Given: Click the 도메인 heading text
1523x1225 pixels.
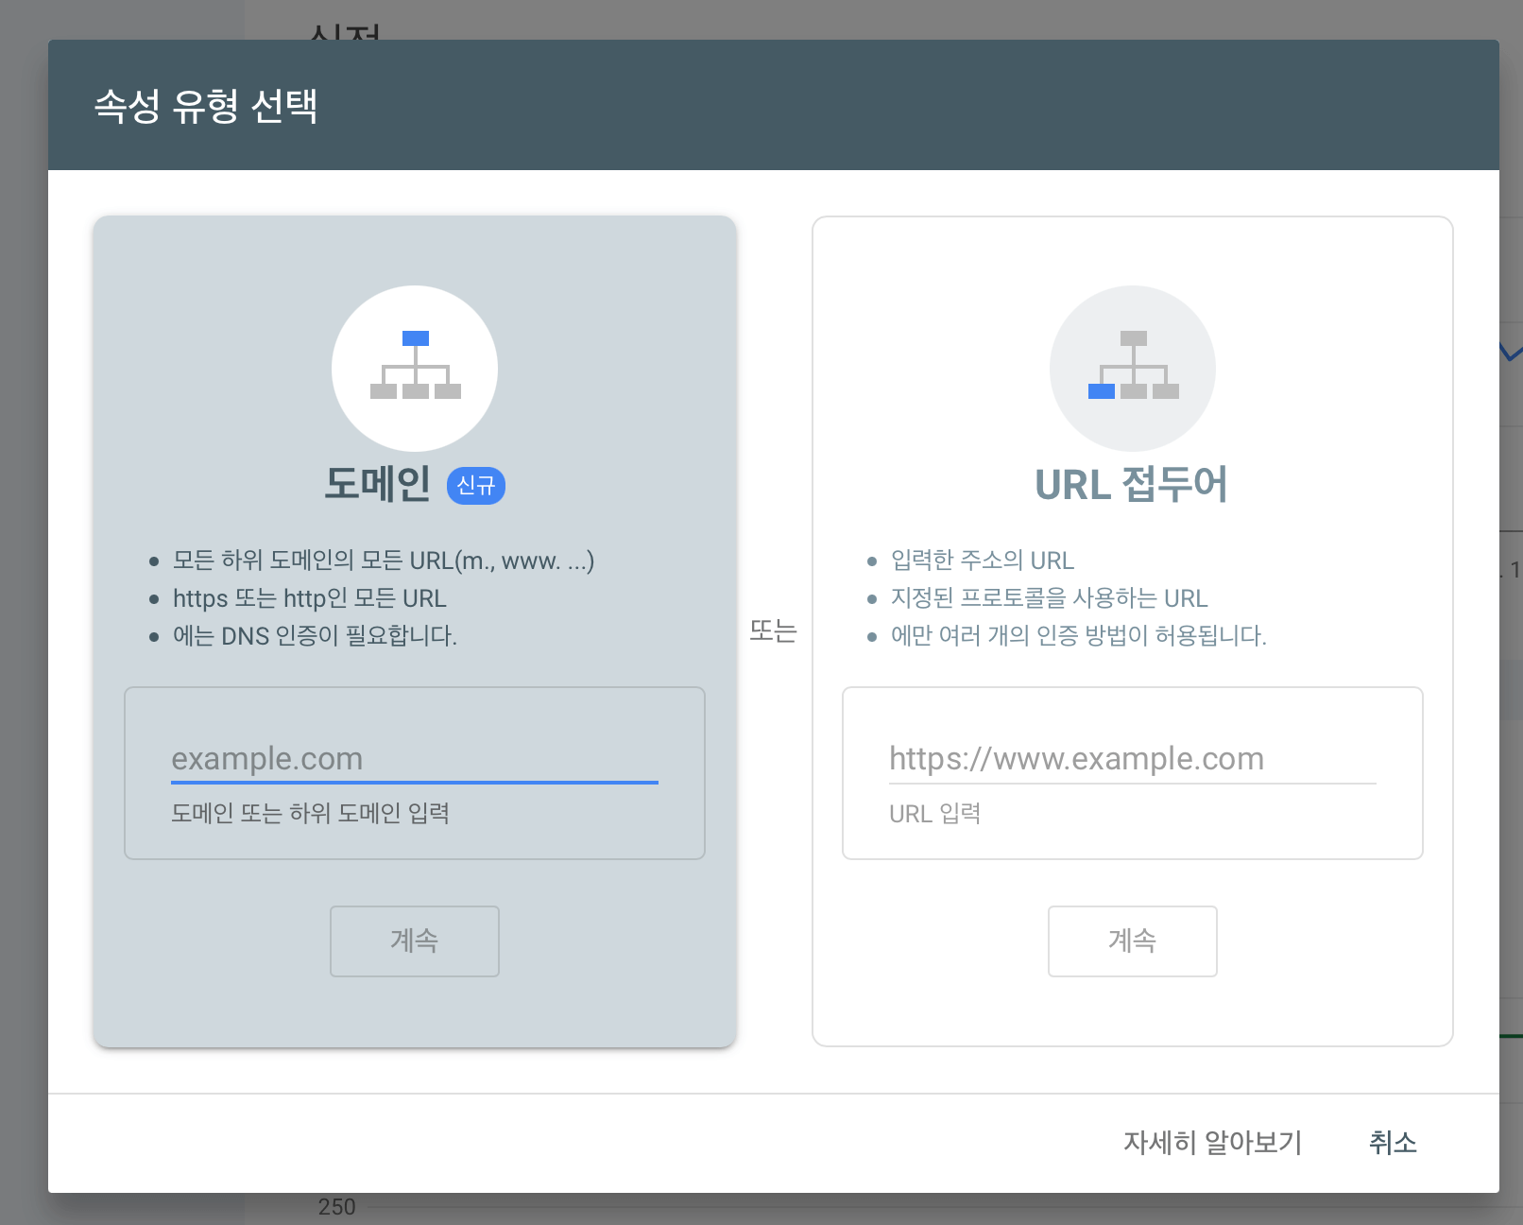Looking at the screenshot, I should point(377,484).
